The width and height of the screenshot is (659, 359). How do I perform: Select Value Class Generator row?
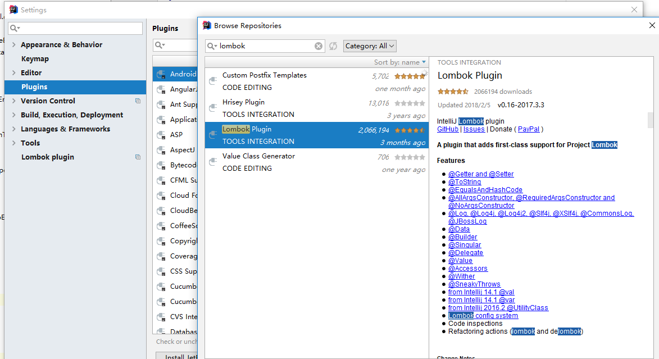(x=317, y=162)
